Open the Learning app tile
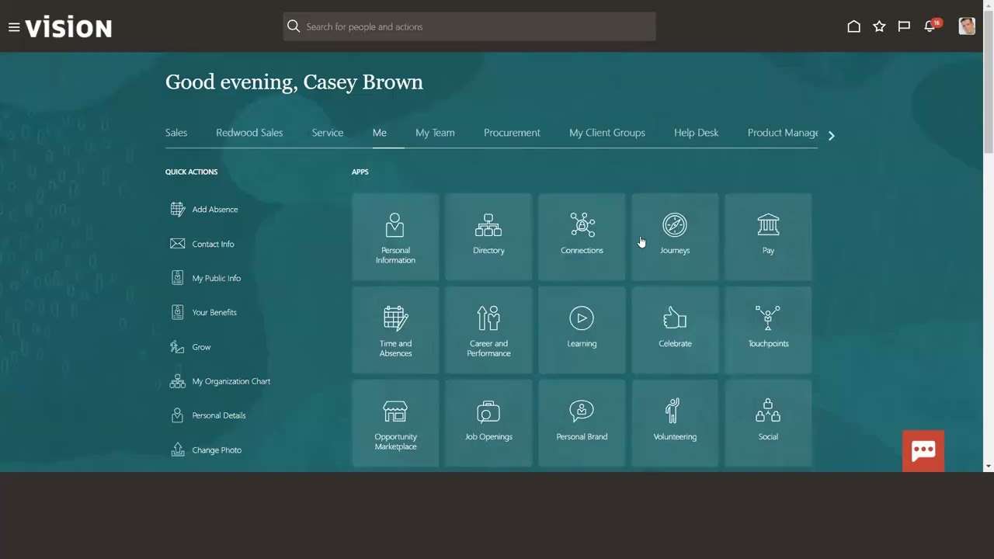This screenshot has height=559, width=994. click(x=582, y=330)
